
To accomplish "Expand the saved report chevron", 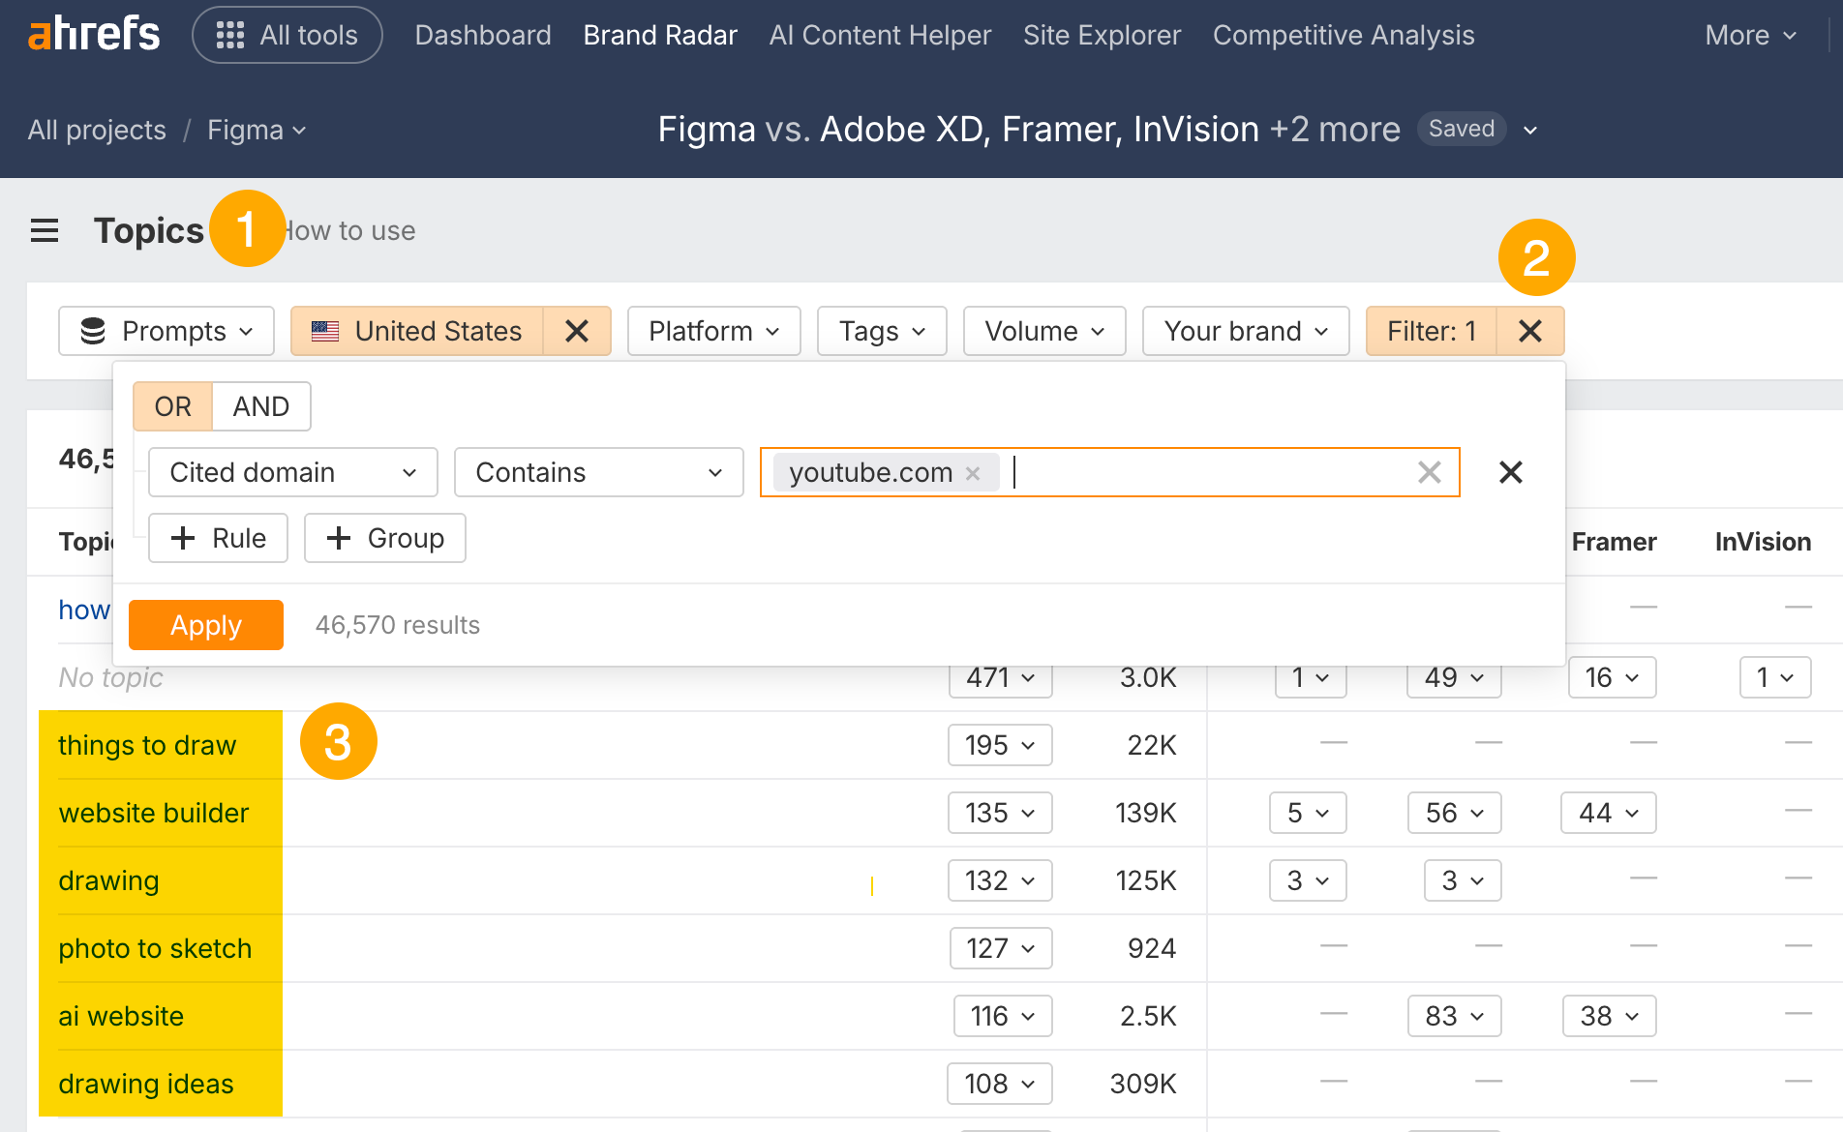I will click(x=1530, y=130).
